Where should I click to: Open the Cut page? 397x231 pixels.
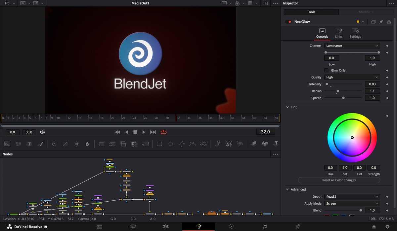(x=132, y=227)
